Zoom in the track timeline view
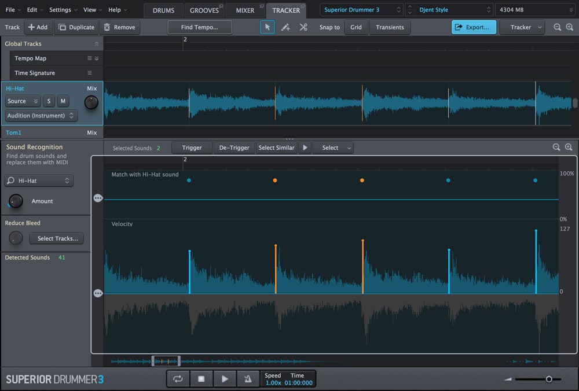Viewport: 579px width, 391px height. tap(569, 27)
